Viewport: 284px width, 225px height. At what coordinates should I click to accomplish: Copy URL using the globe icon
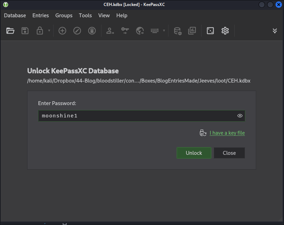(x=140, y=31)
